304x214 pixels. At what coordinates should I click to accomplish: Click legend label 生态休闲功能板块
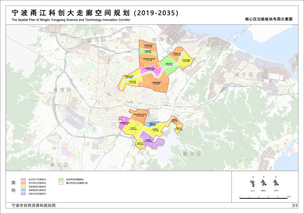(75, 180)
